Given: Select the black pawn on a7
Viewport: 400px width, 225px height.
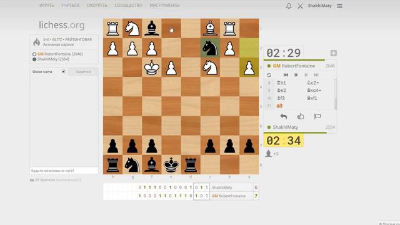Looking at the screenshot, I should [249, 145].
